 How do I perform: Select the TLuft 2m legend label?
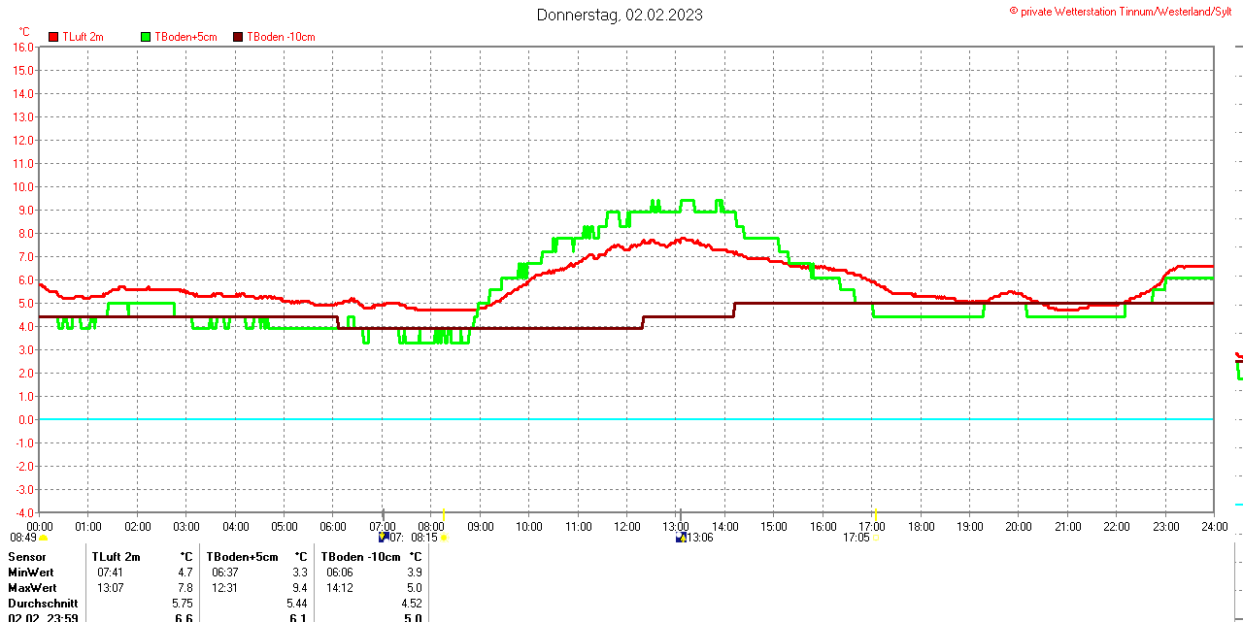tap(83, 37)
